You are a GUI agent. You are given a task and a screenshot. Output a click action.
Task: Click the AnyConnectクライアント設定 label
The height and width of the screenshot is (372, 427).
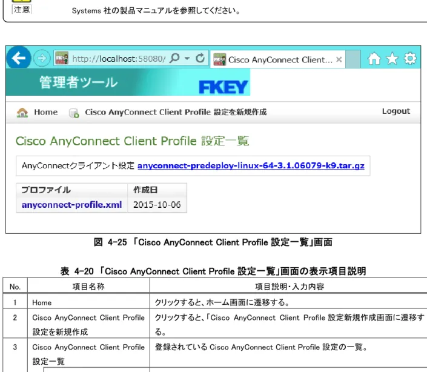pos(78,165)
